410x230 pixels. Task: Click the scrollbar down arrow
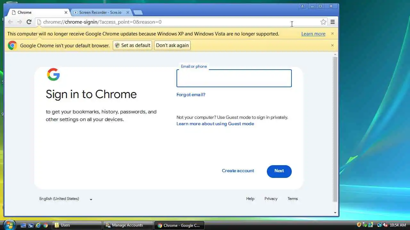[335, 213]
